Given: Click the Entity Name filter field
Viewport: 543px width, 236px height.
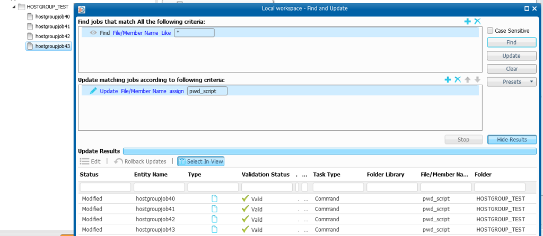Looking at the screenshot, I should [x=159, y=187].
